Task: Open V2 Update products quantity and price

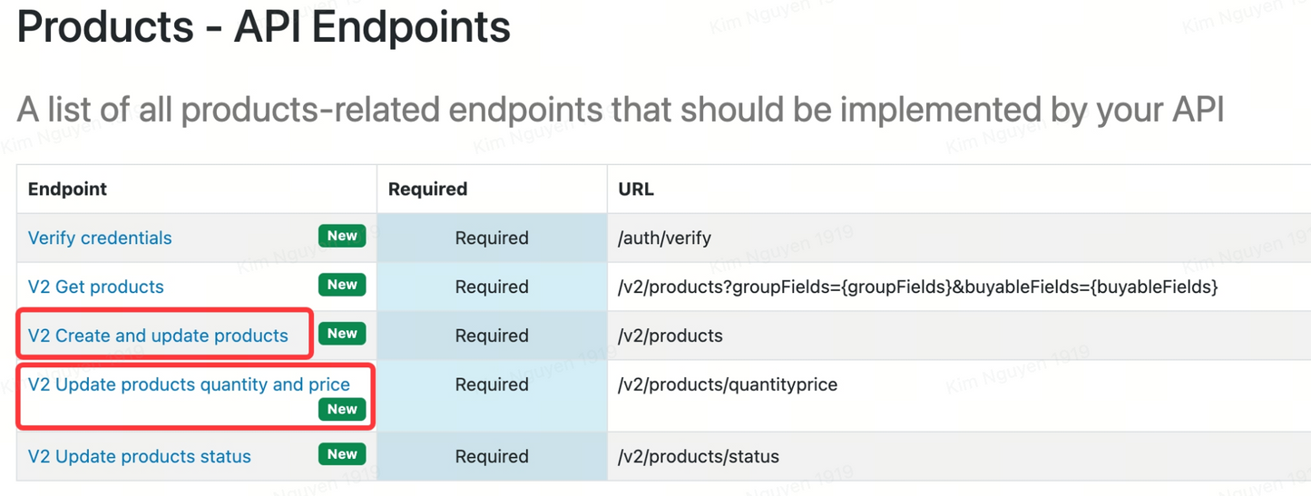Action: click(x=189, y=385)
